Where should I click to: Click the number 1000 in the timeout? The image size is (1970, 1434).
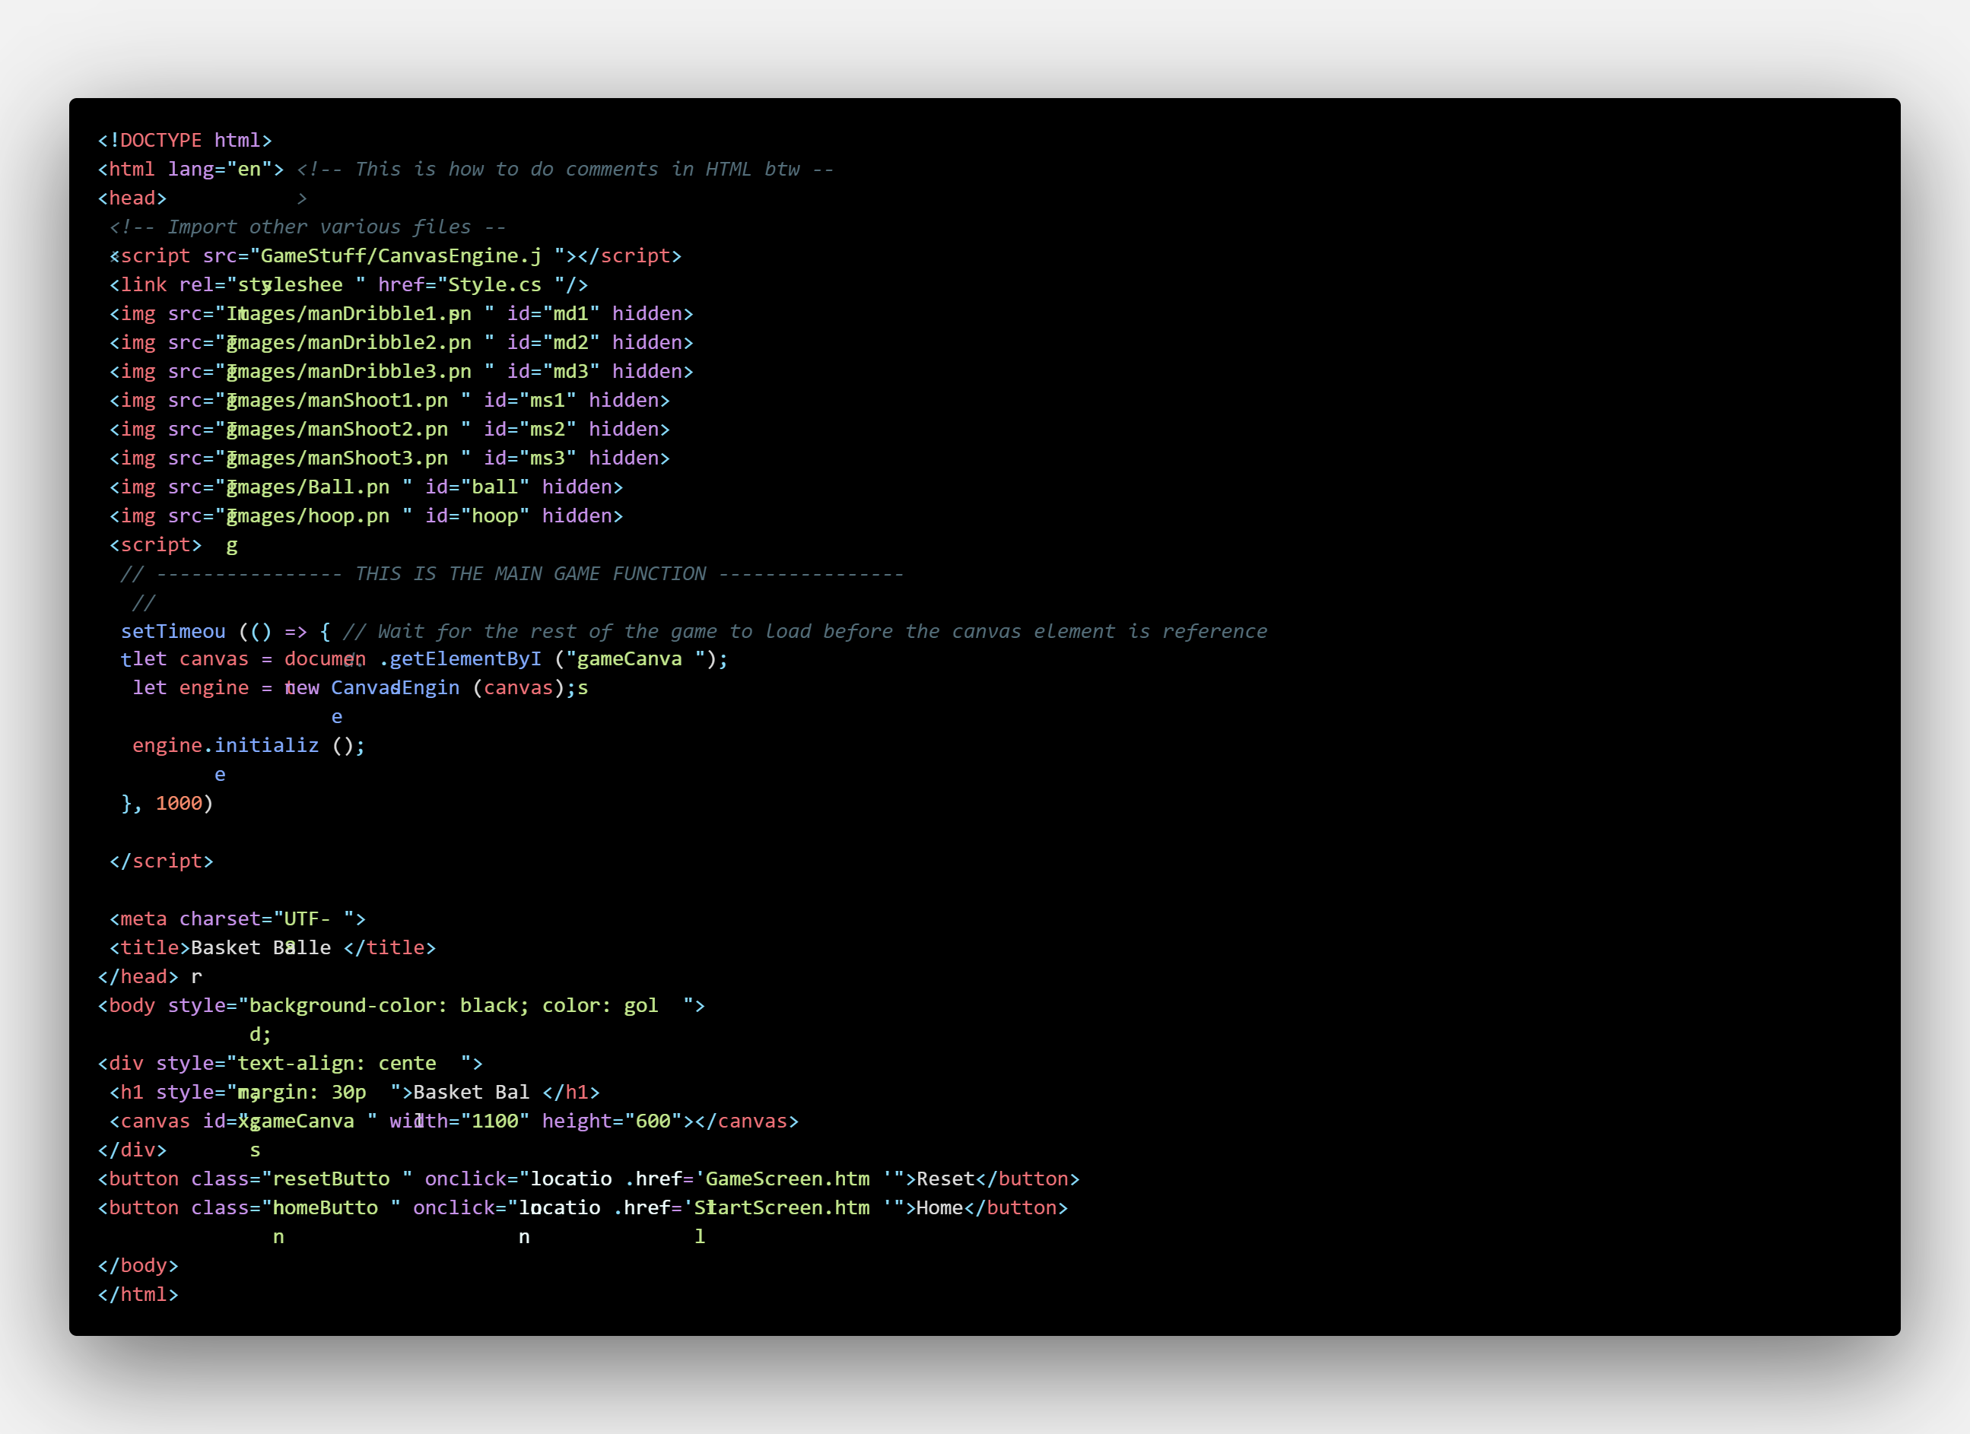[179, 803]
